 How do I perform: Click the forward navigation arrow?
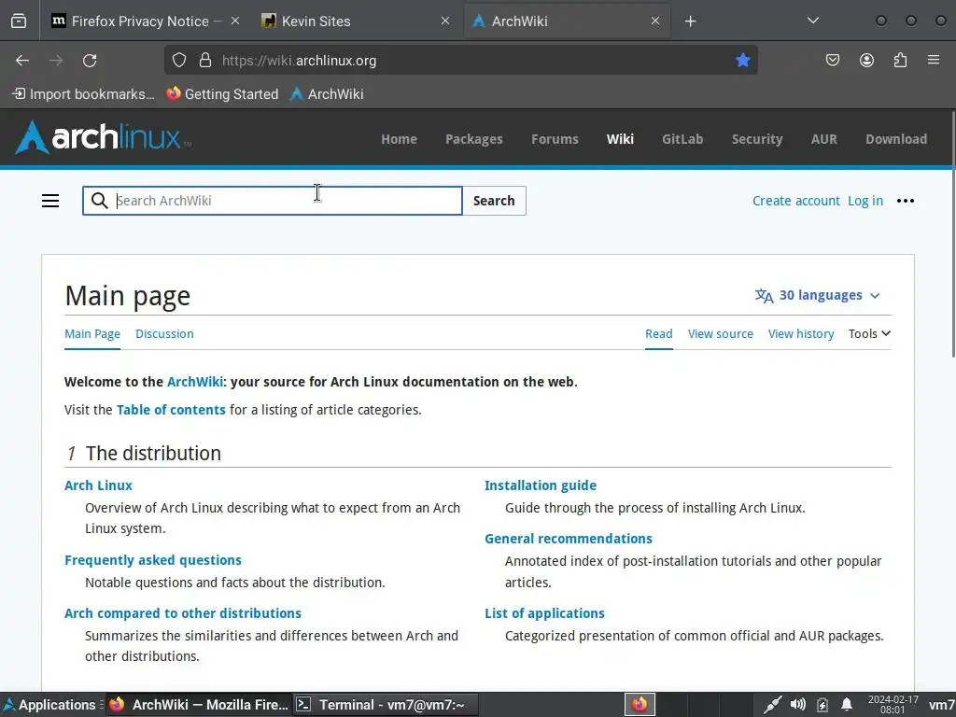coord(56,61)
